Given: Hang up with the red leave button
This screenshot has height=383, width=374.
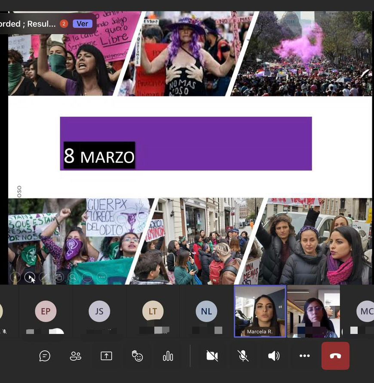Looking at the screenshot, I should pos(335,356).
